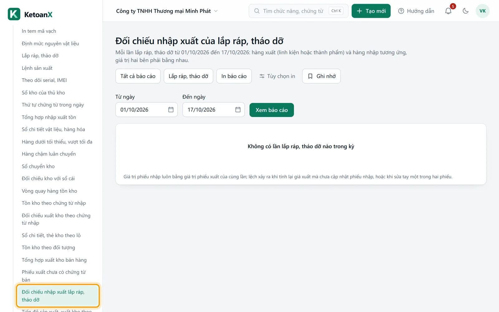Expand the company selector dropdown
499x312 pixels.
point(167,11)
